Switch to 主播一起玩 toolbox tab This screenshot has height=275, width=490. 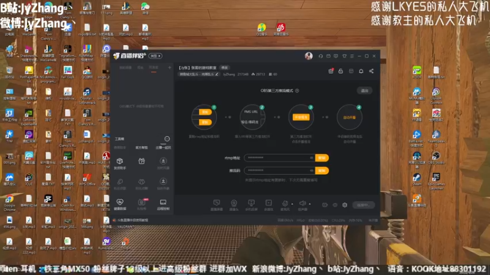coord(163,147)
